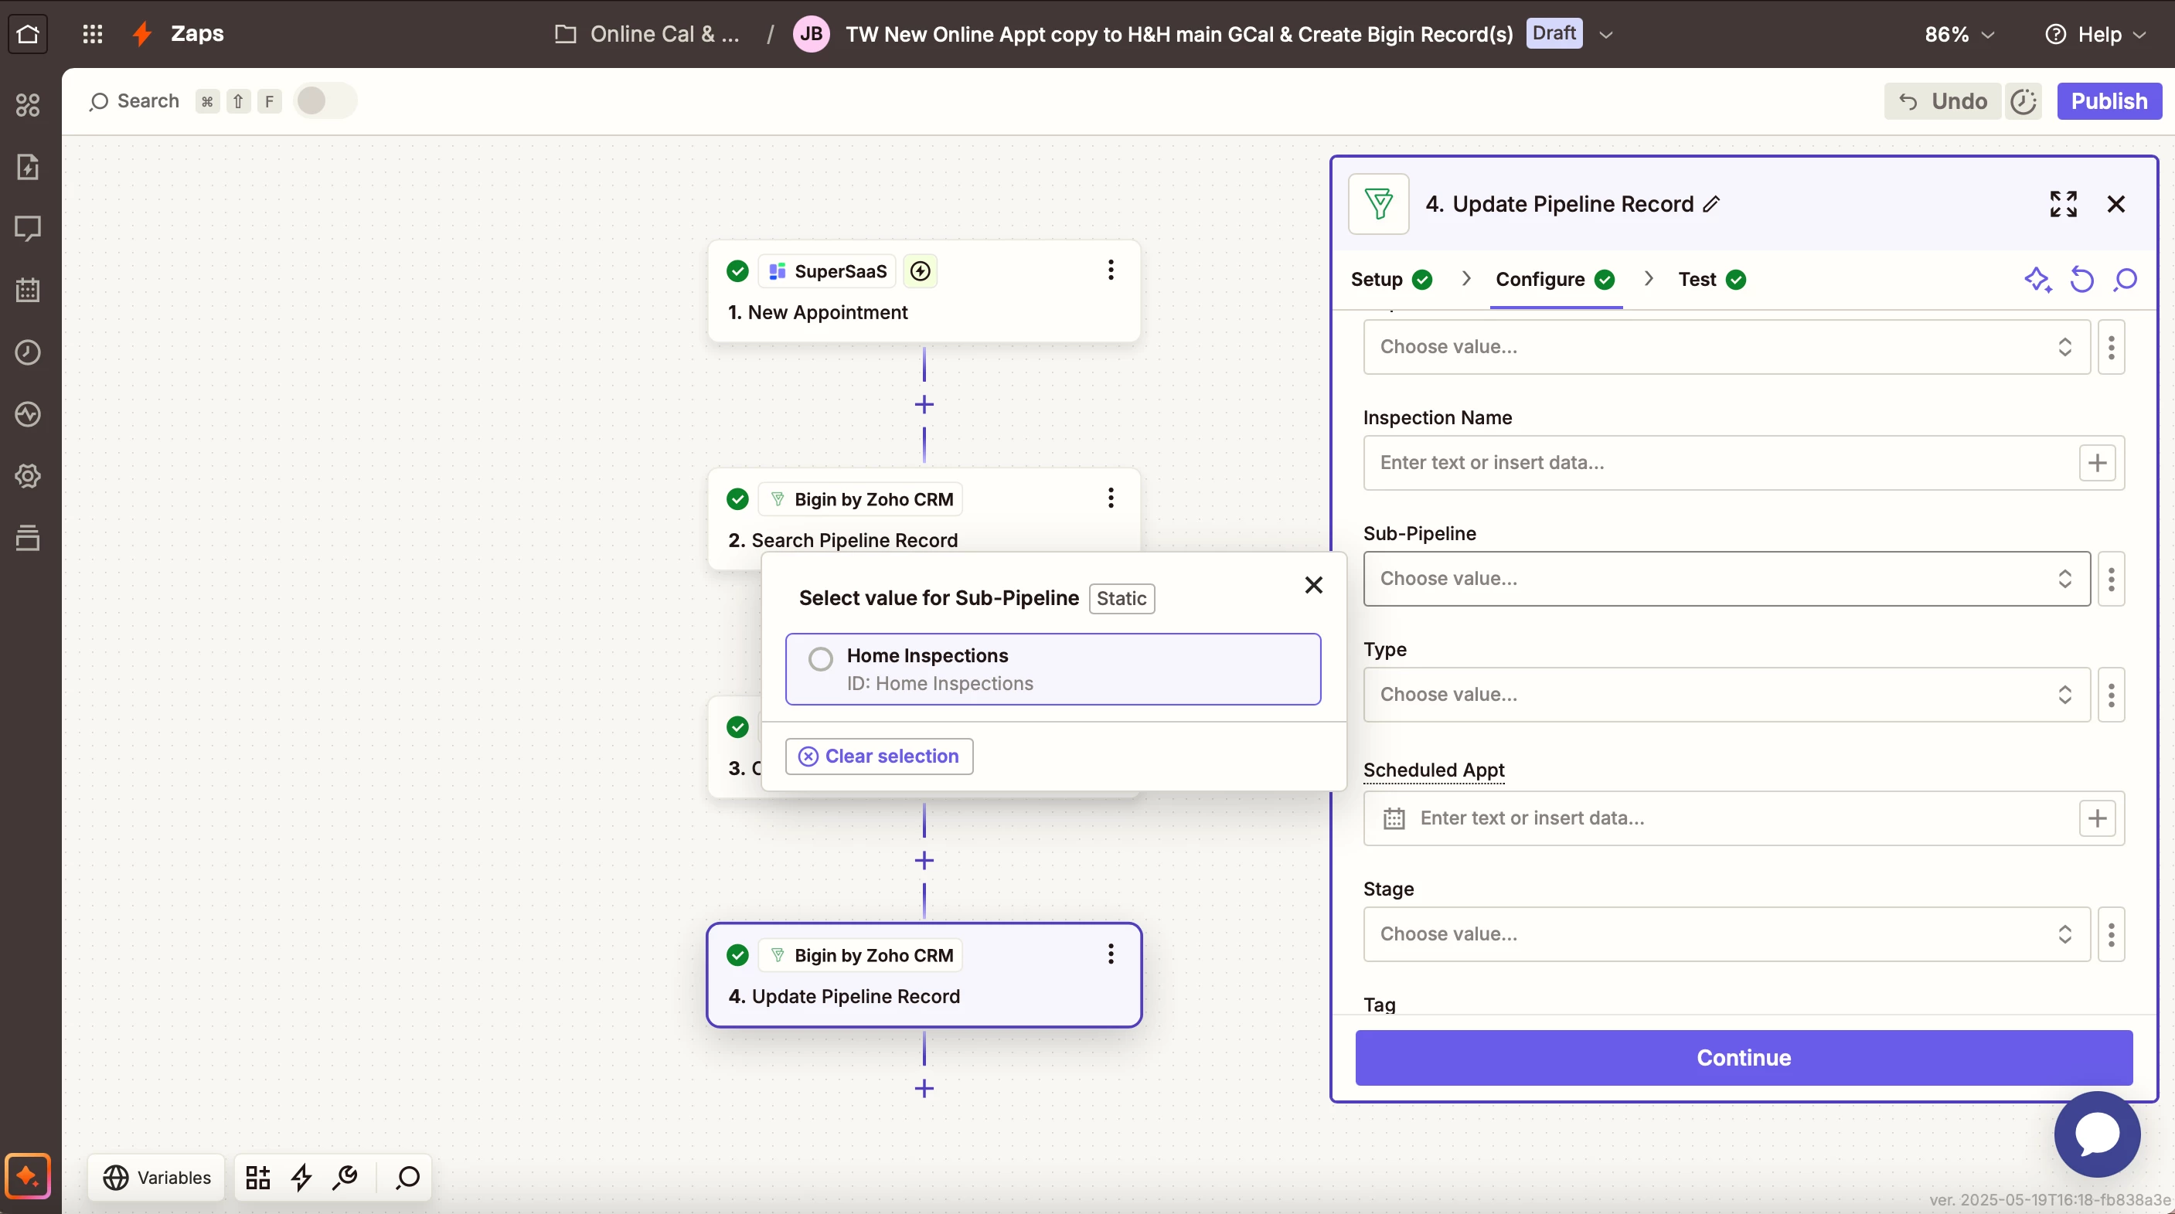
Task: Open the Online Cal folder breadcrumb
Action: (x=647, y=34)
